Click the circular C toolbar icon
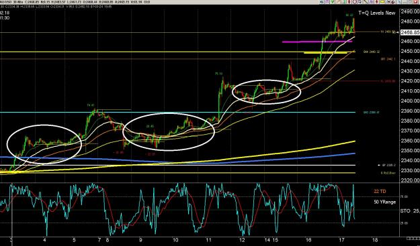This screenshot has height=246, width=420. click(x=355, y=2)
